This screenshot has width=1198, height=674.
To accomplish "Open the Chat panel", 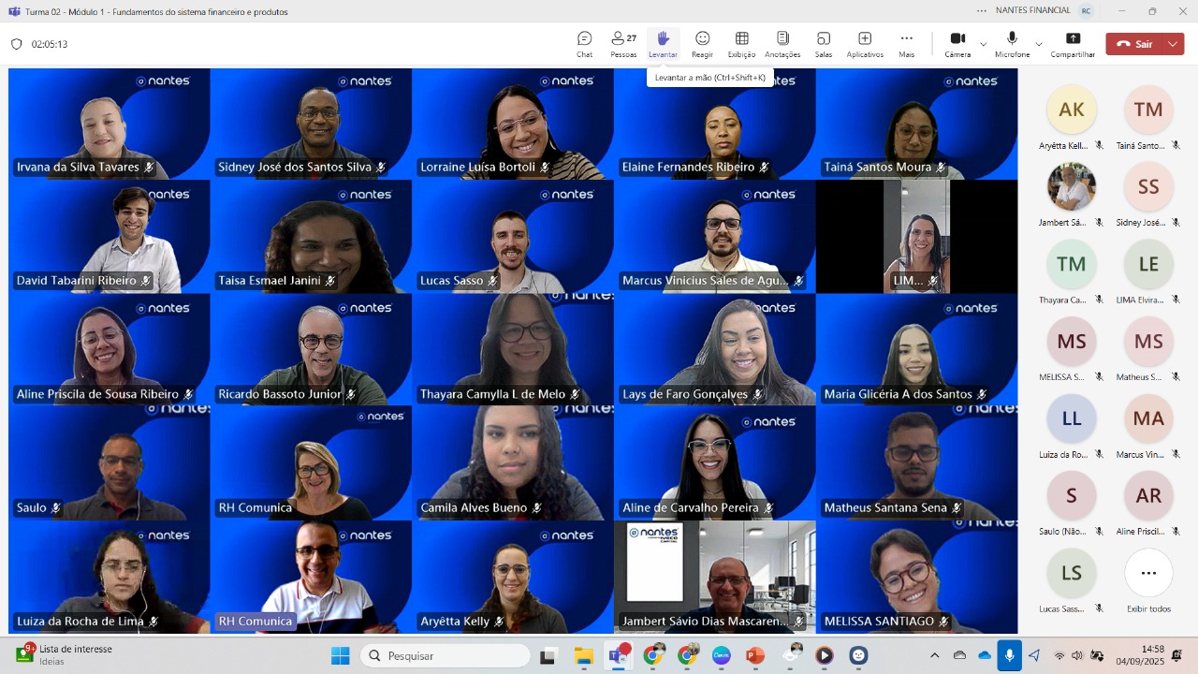I will click(x=584, y=43).
